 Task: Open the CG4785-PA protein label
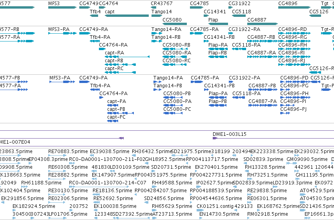205,78
